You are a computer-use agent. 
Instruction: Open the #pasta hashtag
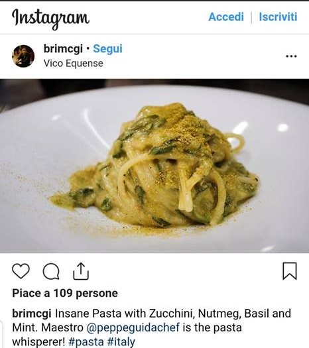(x=86, y=341)
